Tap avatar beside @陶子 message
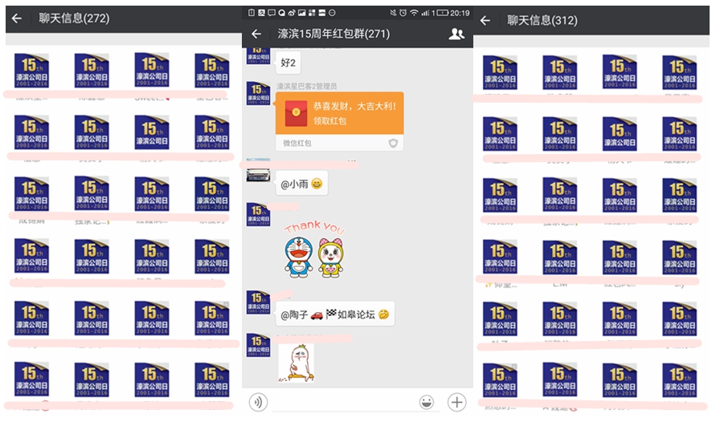The image size is (716, 422). point(259,302)
